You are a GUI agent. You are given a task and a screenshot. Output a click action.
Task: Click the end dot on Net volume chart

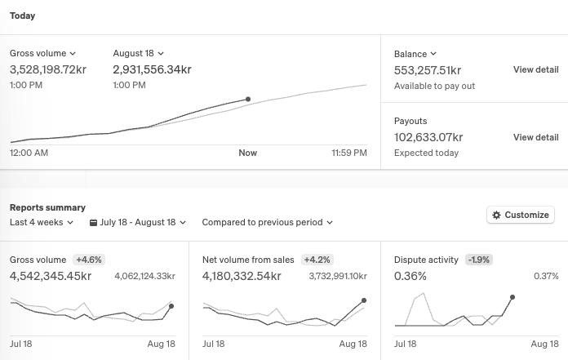pos(364,300)
